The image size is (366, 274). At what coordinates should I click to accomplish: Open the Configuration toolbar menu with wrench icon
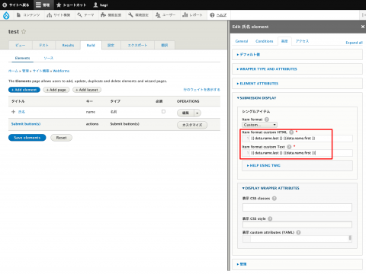pyautogui.click(x=139, y=15)
